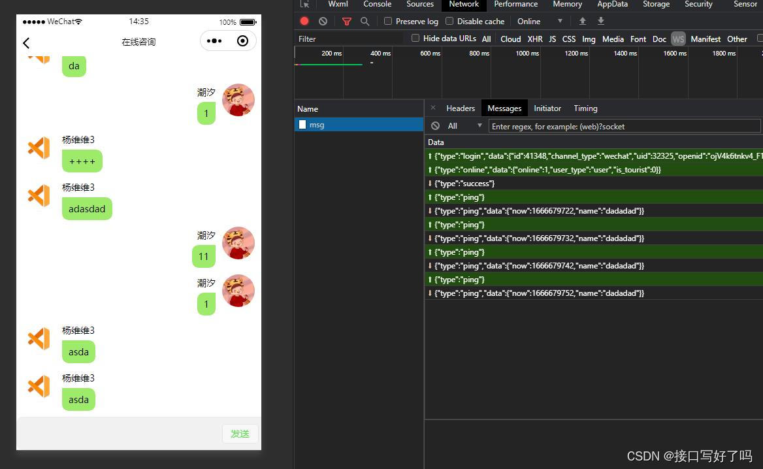Filter requests by Cloud
The image size is (763, 469).
(510, 39)
